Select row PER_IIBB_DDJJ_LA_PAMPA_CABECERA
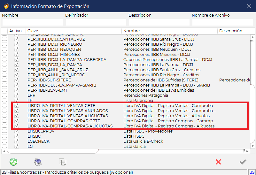Image resolution: width=256 pixels, height=175 pixels. click(126, 59)
